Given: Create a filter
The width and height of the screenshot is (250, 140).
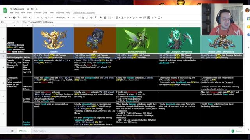Looking at the screenshot, I should pyautogui.click(x=153, y=17).
